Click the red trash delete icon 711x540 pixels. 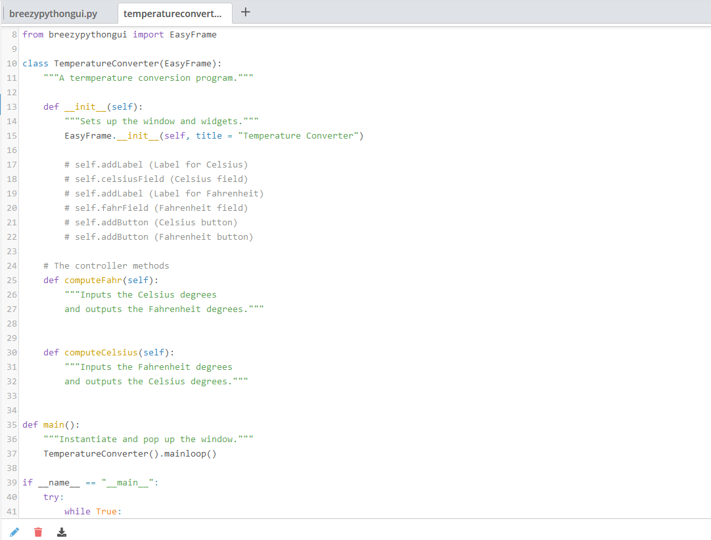point(38,532)
